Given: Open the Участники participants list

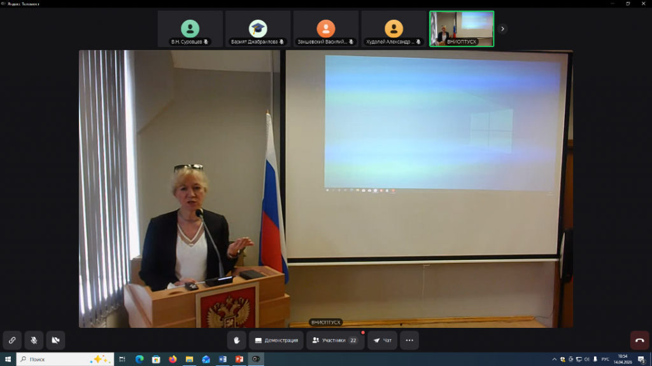Looking at the screenshot, I should pyautogui.click(x=335, y=340).
